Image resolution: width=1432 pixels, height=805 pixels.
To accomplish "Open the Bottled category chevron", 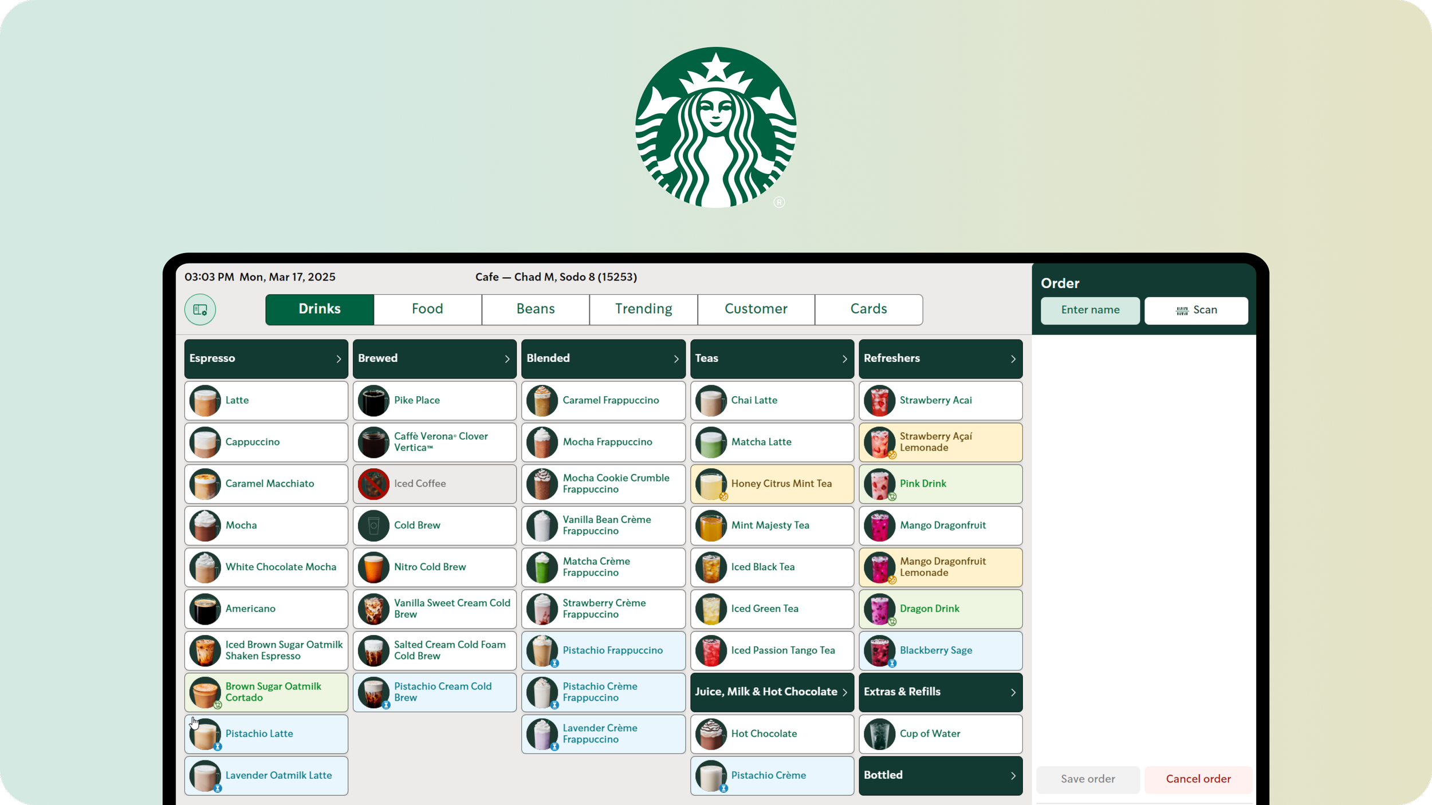I will (1013, 776).
